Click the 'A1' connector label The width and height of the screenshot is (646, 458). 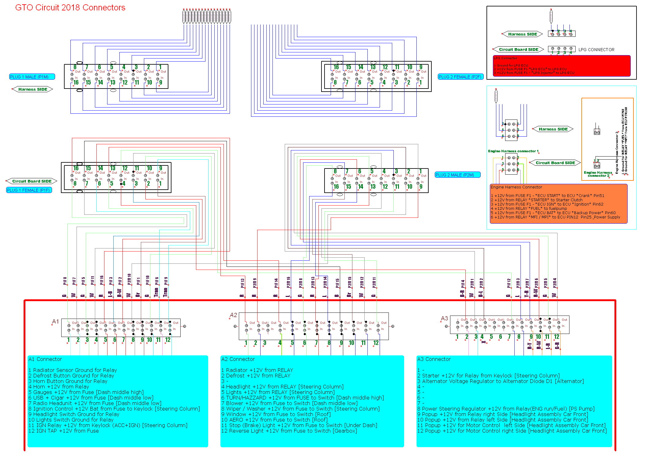click(x=55, y=322)
